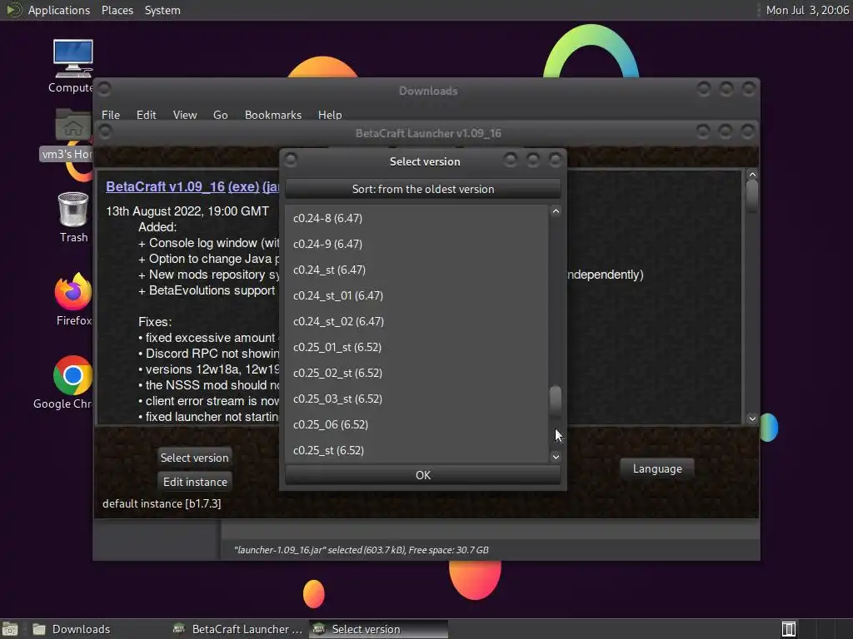Open the Edit menu in Downloads window

(146, 115)
